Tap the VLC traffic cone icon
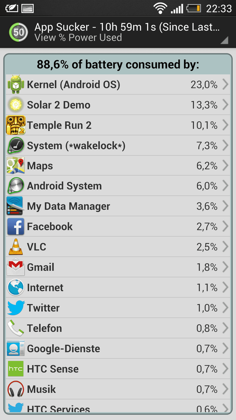 point(16,247)
